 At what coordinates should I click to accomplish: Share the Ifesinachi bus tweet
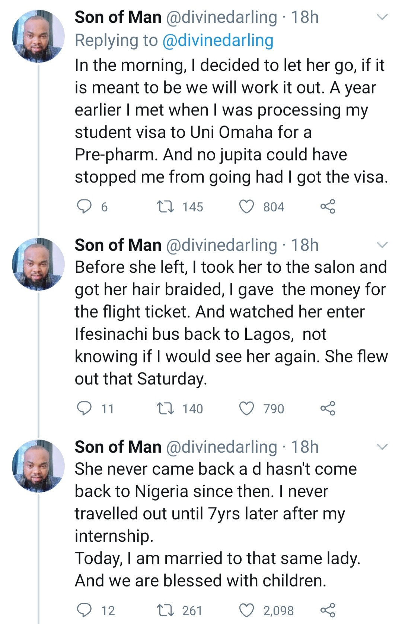tap(328, 408)
